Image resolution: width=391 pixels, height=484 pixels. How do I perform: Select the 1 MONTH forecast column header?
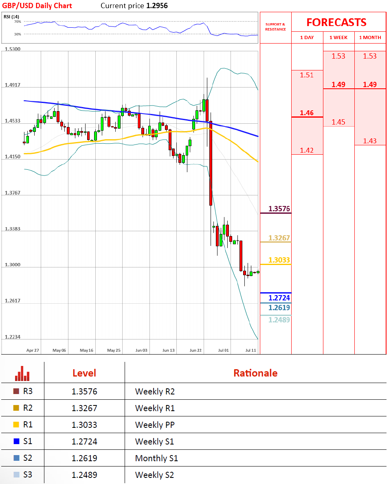370,37
